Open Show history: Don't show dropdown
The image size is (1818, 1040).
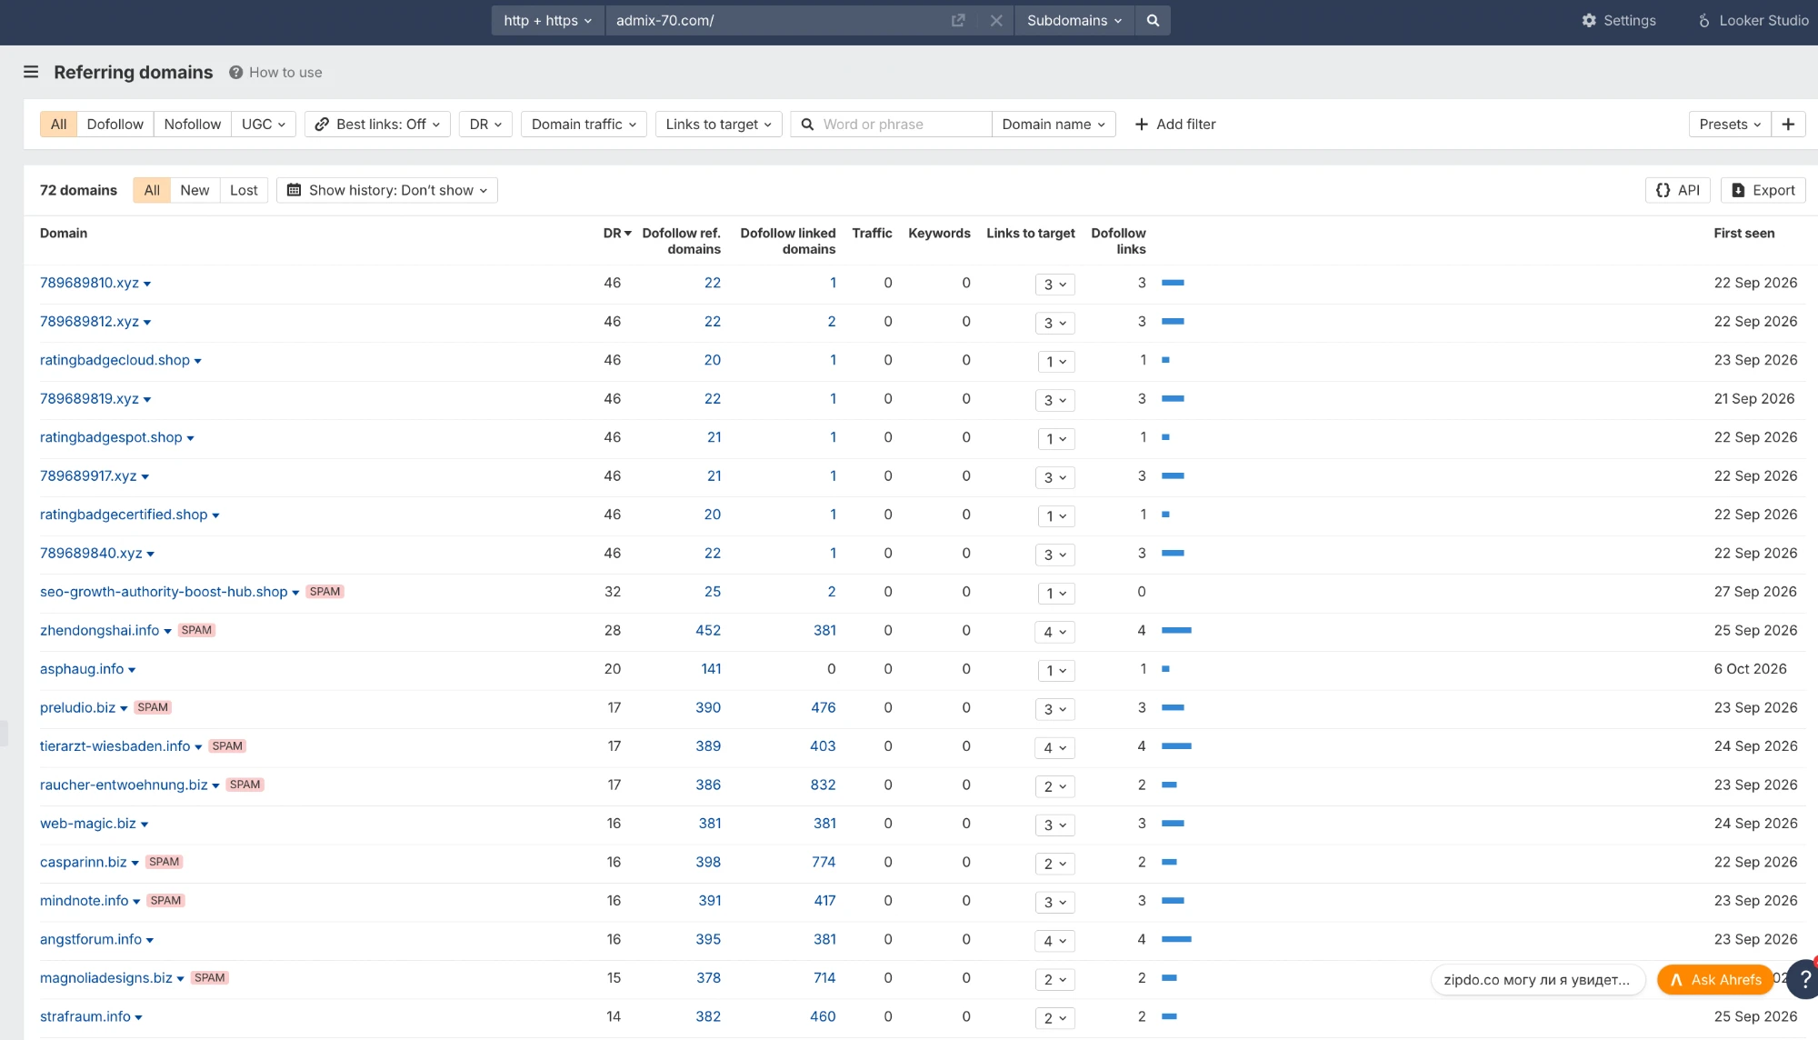coord(387,190)
